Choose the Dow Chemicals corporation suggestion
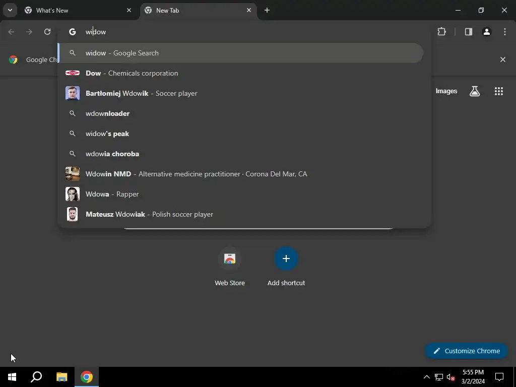Image resolution: width=516 pixels, height=387 pixels. pos(240,73)
